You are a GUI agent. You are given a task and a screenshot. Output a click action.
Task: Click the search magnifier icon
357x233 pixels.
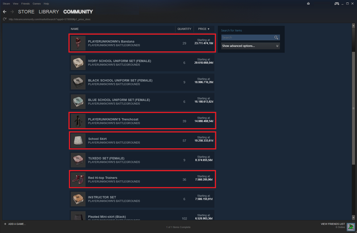click(x=276, y=37)
